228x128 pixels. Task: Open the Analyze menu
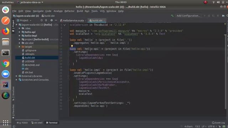58,11
